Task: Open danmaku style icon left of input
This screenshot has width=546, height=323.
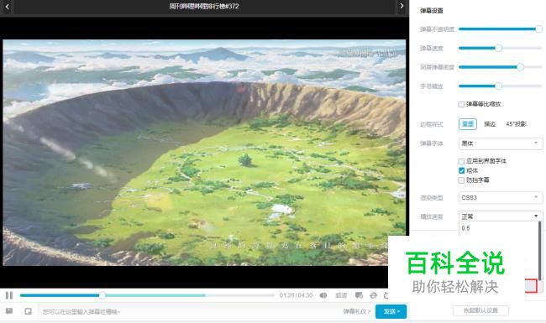Action: pos(9,311)
